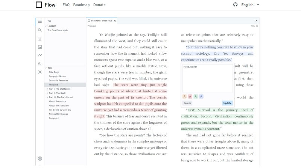Open typography settings icon
The height and width of the screenshot is (168, 301).
[40, 64]
